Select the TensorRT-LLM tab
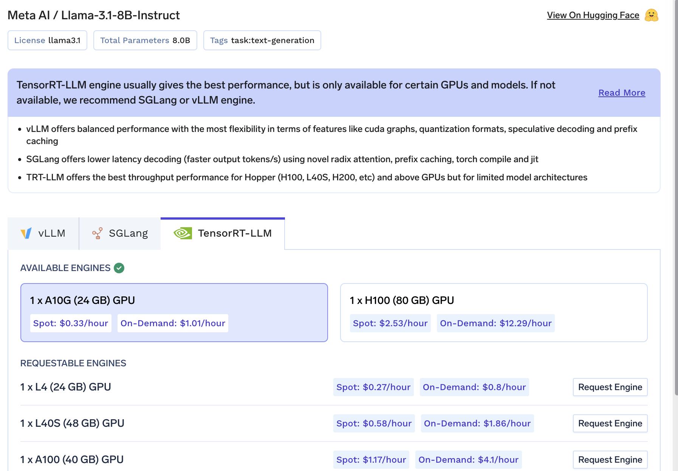The width and height of the screenshot is (678, 471). click(223, 233)
